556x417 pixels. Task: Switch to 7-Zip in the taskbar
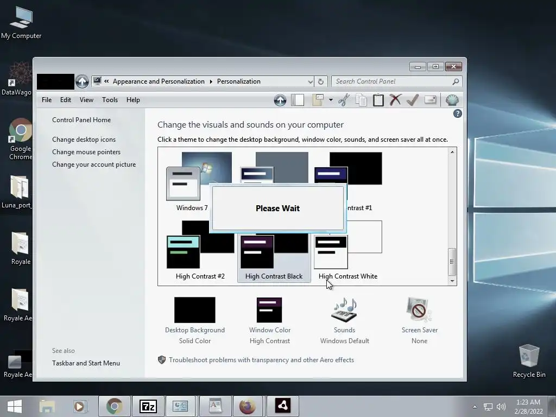coord(148,406)
